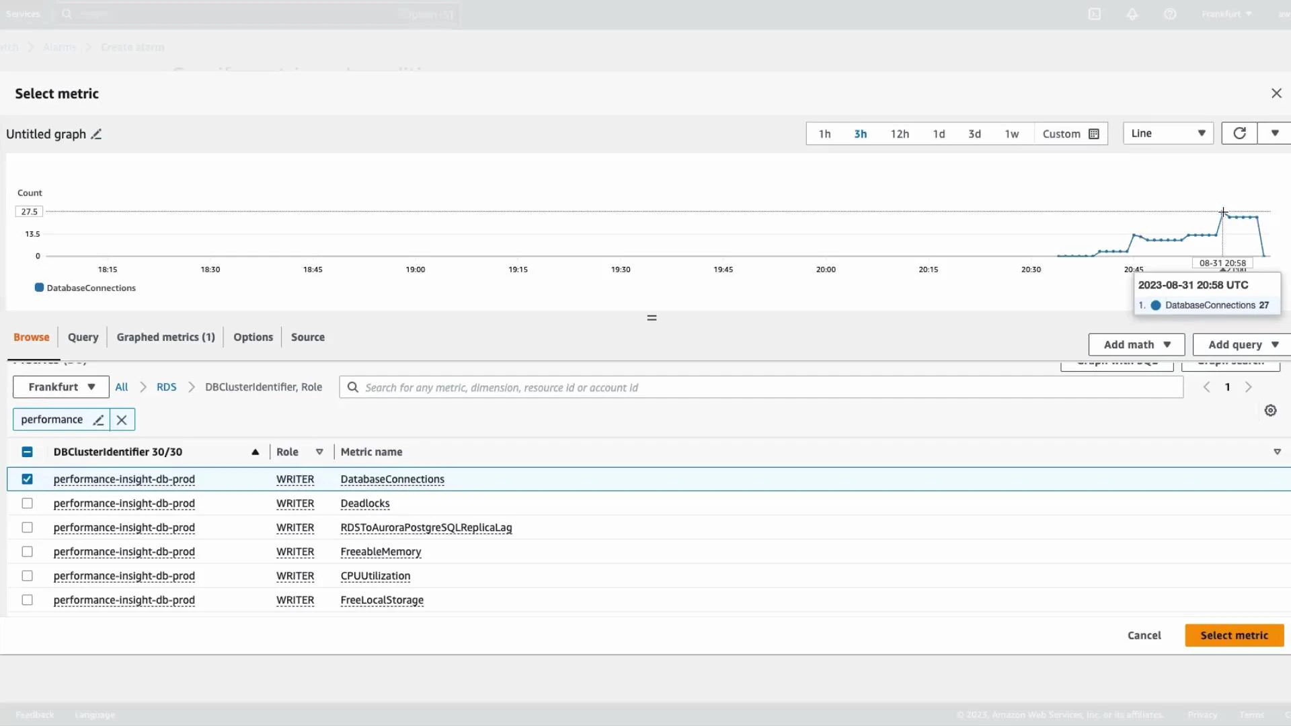Viewport: 1291px width, 726px height.
Task: Open the metrics table settings gear
Action: pos(1271,410)
